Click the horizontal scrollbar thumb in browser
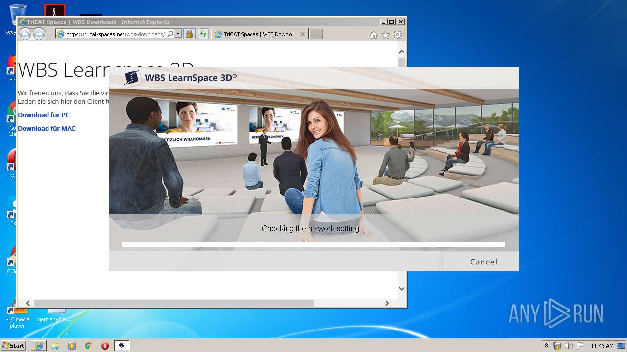This screenshot has width=627, height=352. tap(174, 303)
